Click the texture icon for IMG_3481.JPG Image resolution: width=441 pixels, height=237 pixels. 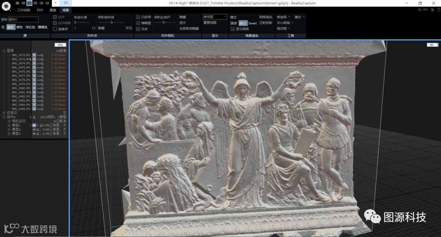click(34, 92)
